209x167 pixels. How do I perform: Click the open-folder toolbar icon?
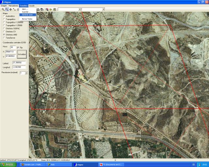51,9
